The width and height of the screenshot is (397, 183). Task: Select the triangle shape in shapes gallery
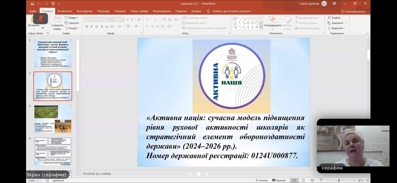point(235,23)
